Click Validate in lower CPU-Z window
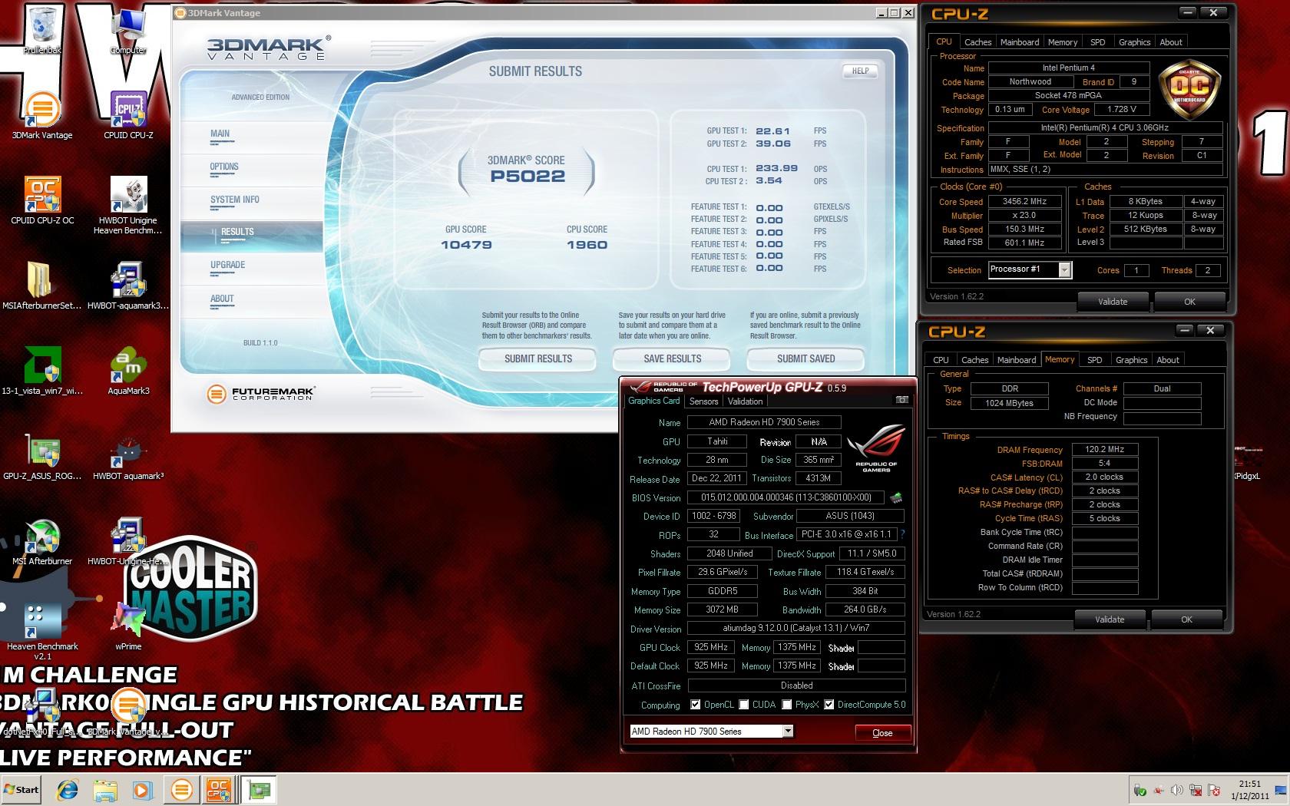 (1110, 619)
